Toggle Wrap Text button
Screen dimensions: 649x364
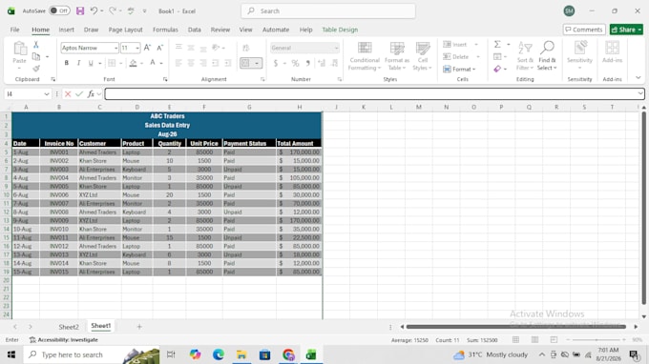[x=246, y=48]
